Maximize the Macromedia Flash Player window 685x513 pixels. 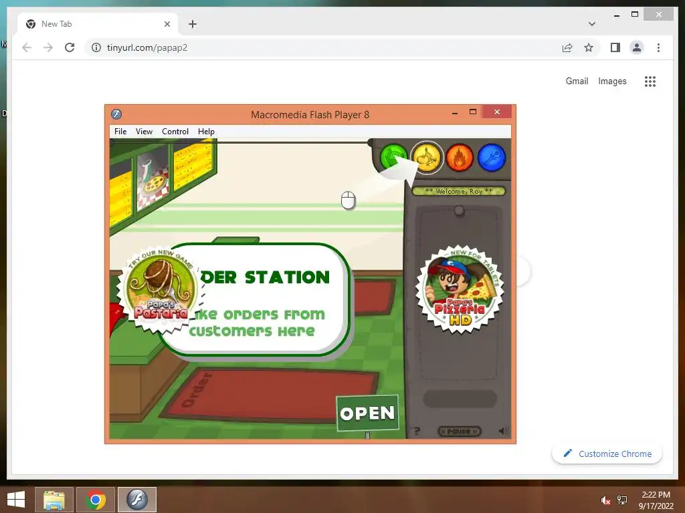point(473,112)
